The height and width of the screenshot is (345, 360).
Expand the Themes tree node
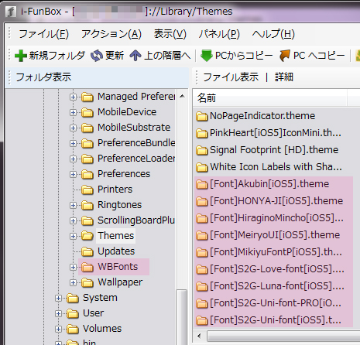click(x=73, y=236)
